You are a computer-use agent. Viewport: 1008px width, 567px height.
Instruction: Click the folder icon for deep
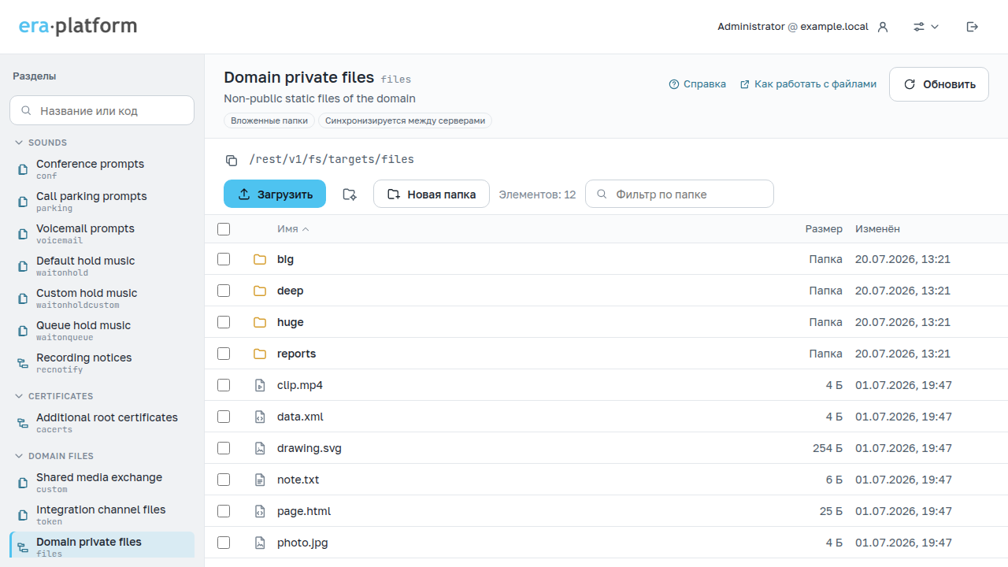click(260, 291)
